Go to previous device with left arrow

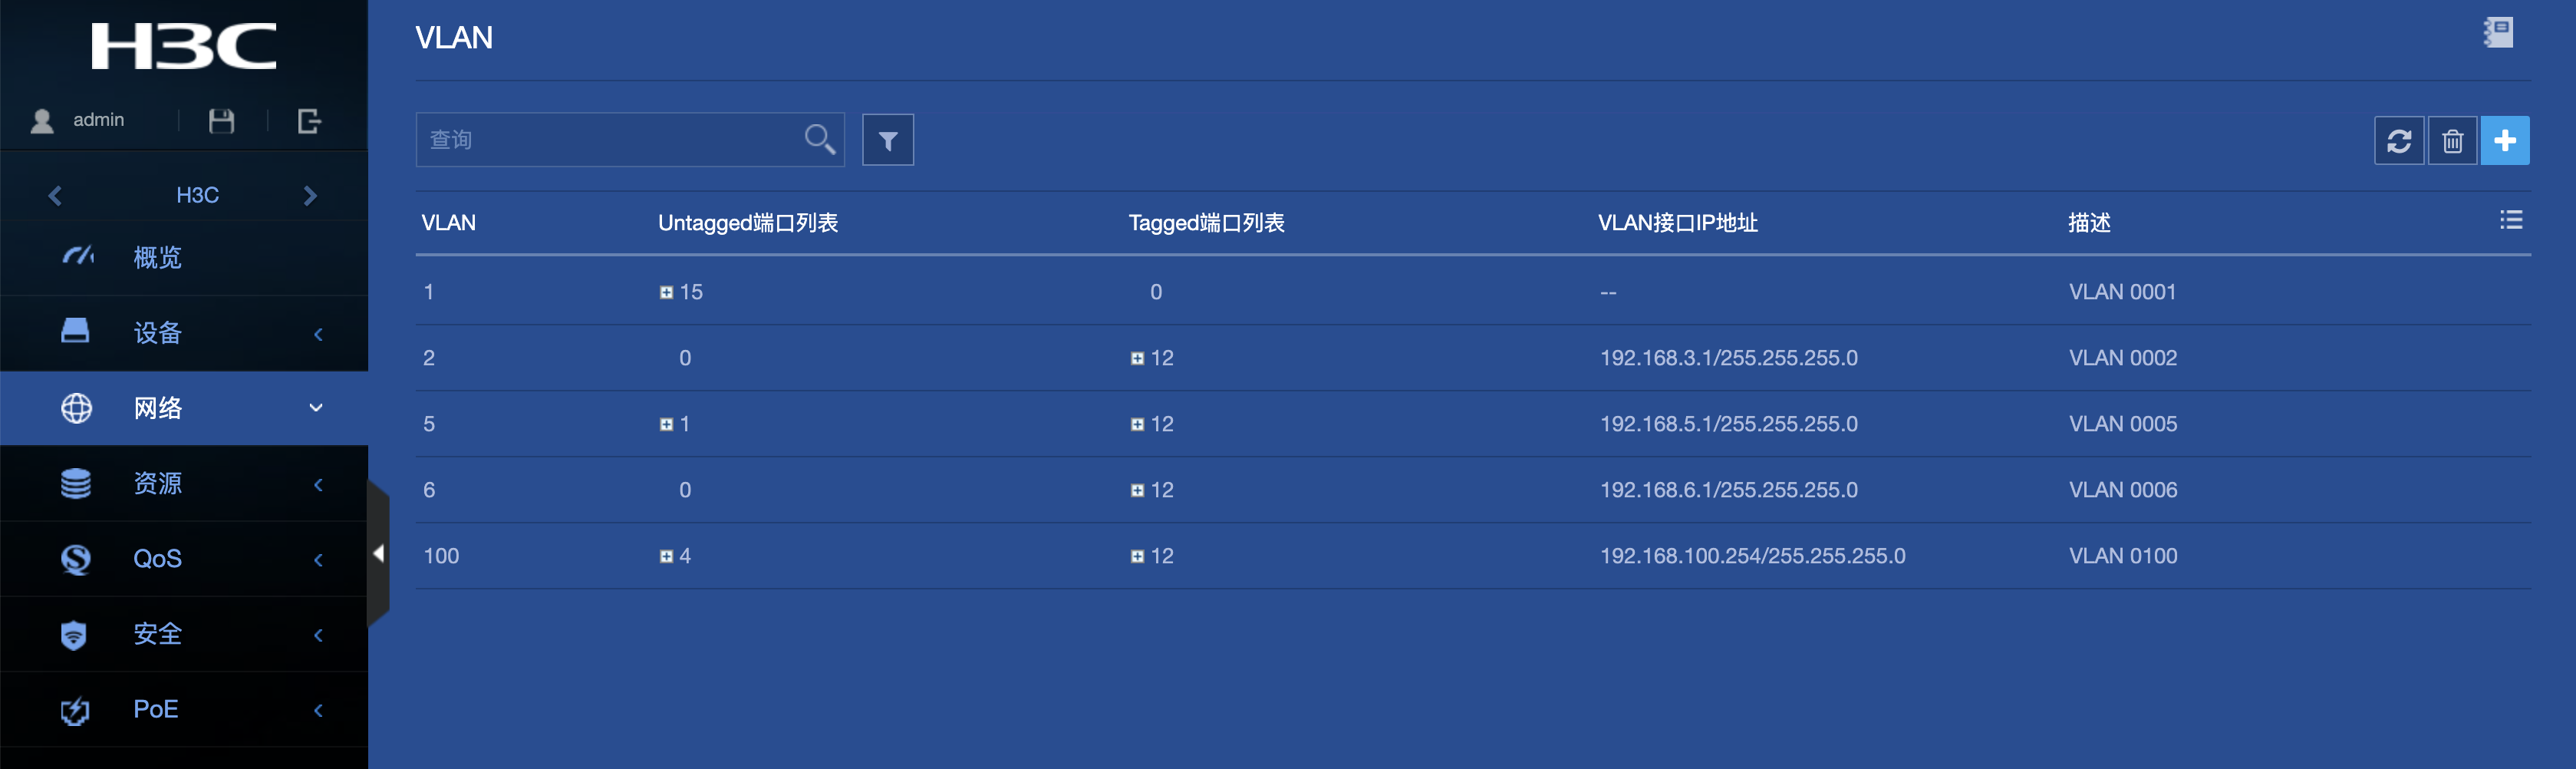click(x=55, y=196)
